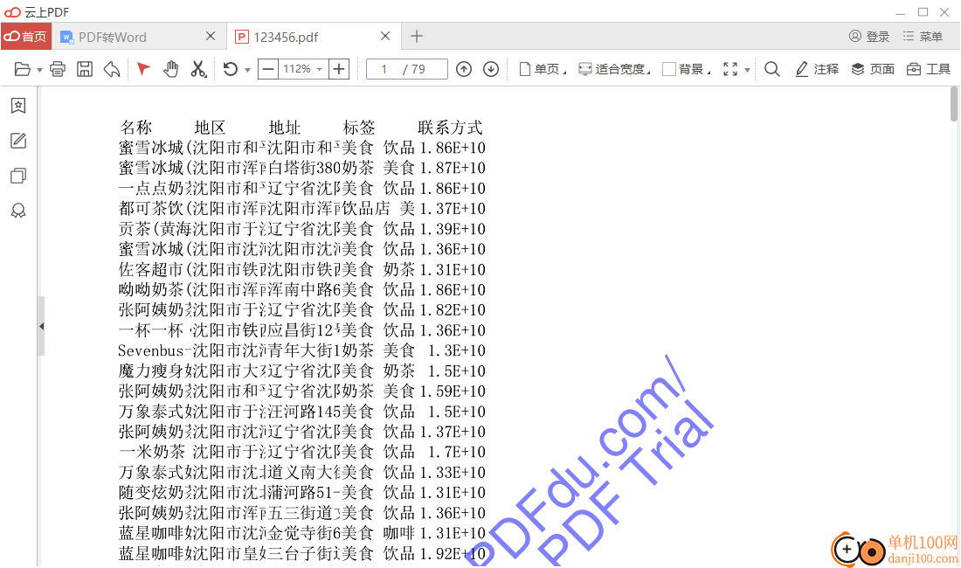The image size is (961, 568).
Task: Open a file with the folder icon
Action: point(22,69)
